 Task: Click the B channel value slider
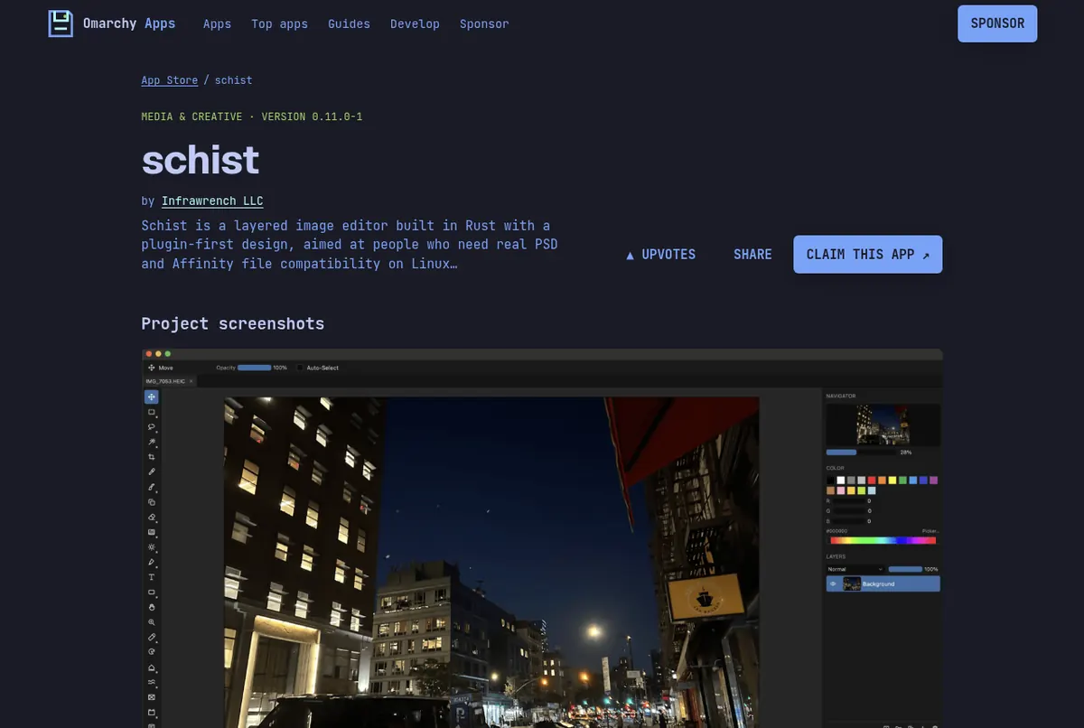point(849,521)
